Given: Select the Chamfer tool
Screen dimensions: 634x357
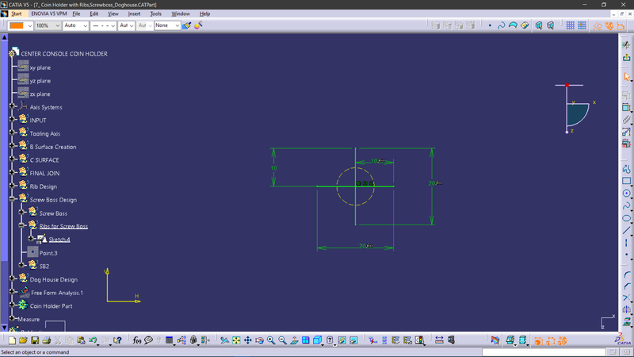Looking at the screenshot, I should click(626, 286).
